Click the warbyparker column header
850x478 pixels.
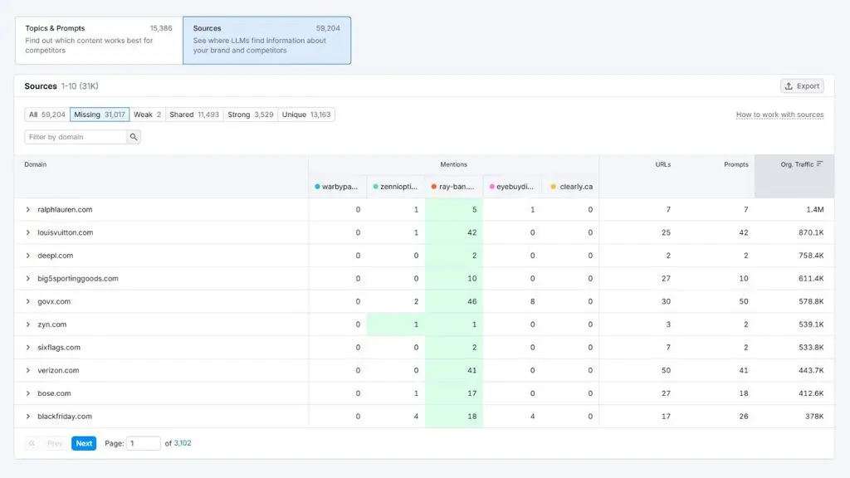pyautogui.click(x=337, y=187)
